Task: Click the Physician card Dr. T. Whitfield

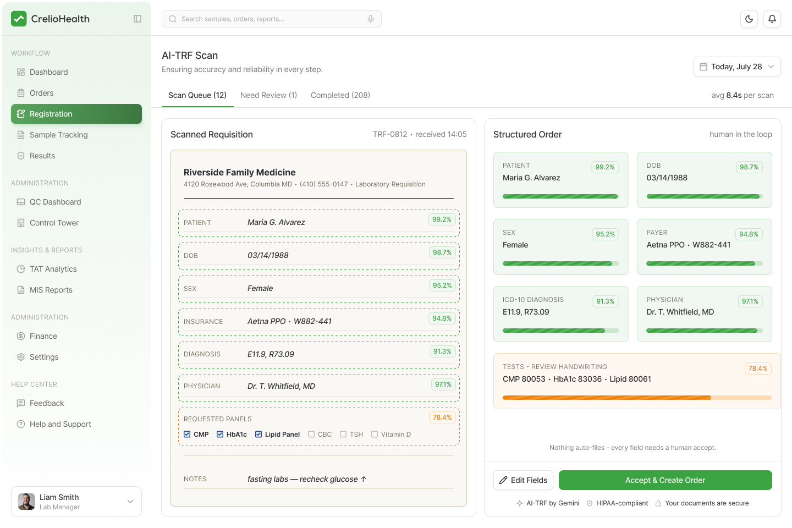Action: (705, 314)
